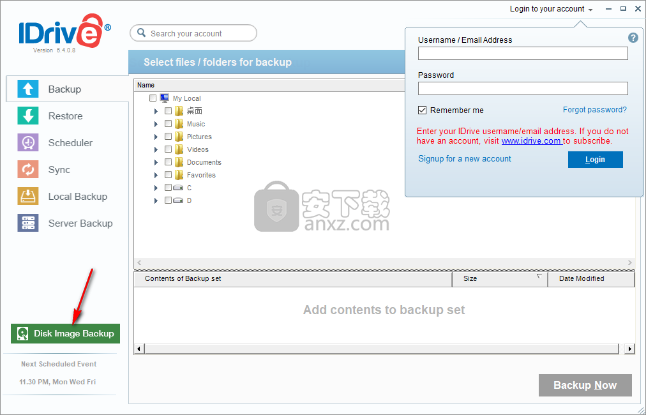Tick the 桌面 folder checkbox
This screenshot has height=415, width=646.
point(168,111)
